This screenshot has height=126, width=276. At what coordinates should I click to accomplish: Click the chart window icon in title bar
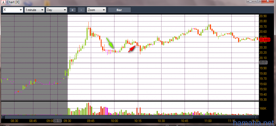coord(3,2)
